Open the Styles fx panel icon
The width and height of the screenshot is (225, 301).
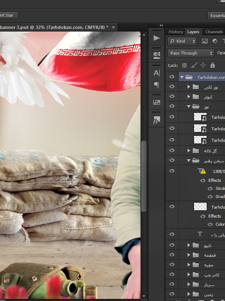[x=156, y=120]
